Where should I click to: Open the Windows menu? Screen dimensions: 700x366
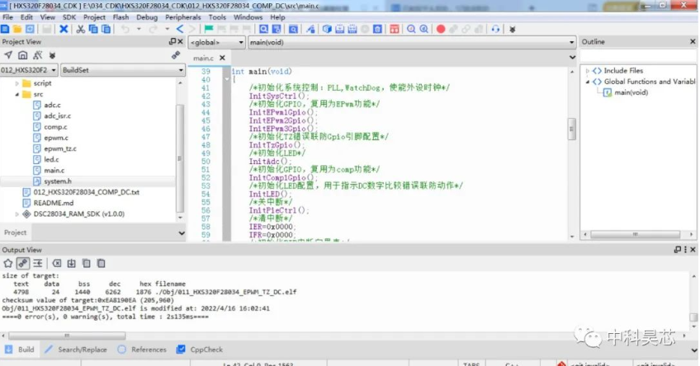pos(248,17)
